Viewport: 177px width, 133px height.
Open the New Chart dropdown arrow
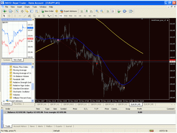tap(7, 11)
